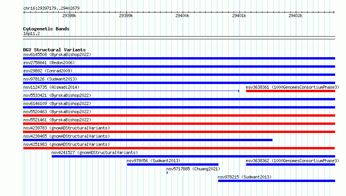Image resolution: width=346 pixels, height=196 pixels.
Task: Click the nsv5520463 (ByrskaBishop2022) label
Action: coord(57,112)
